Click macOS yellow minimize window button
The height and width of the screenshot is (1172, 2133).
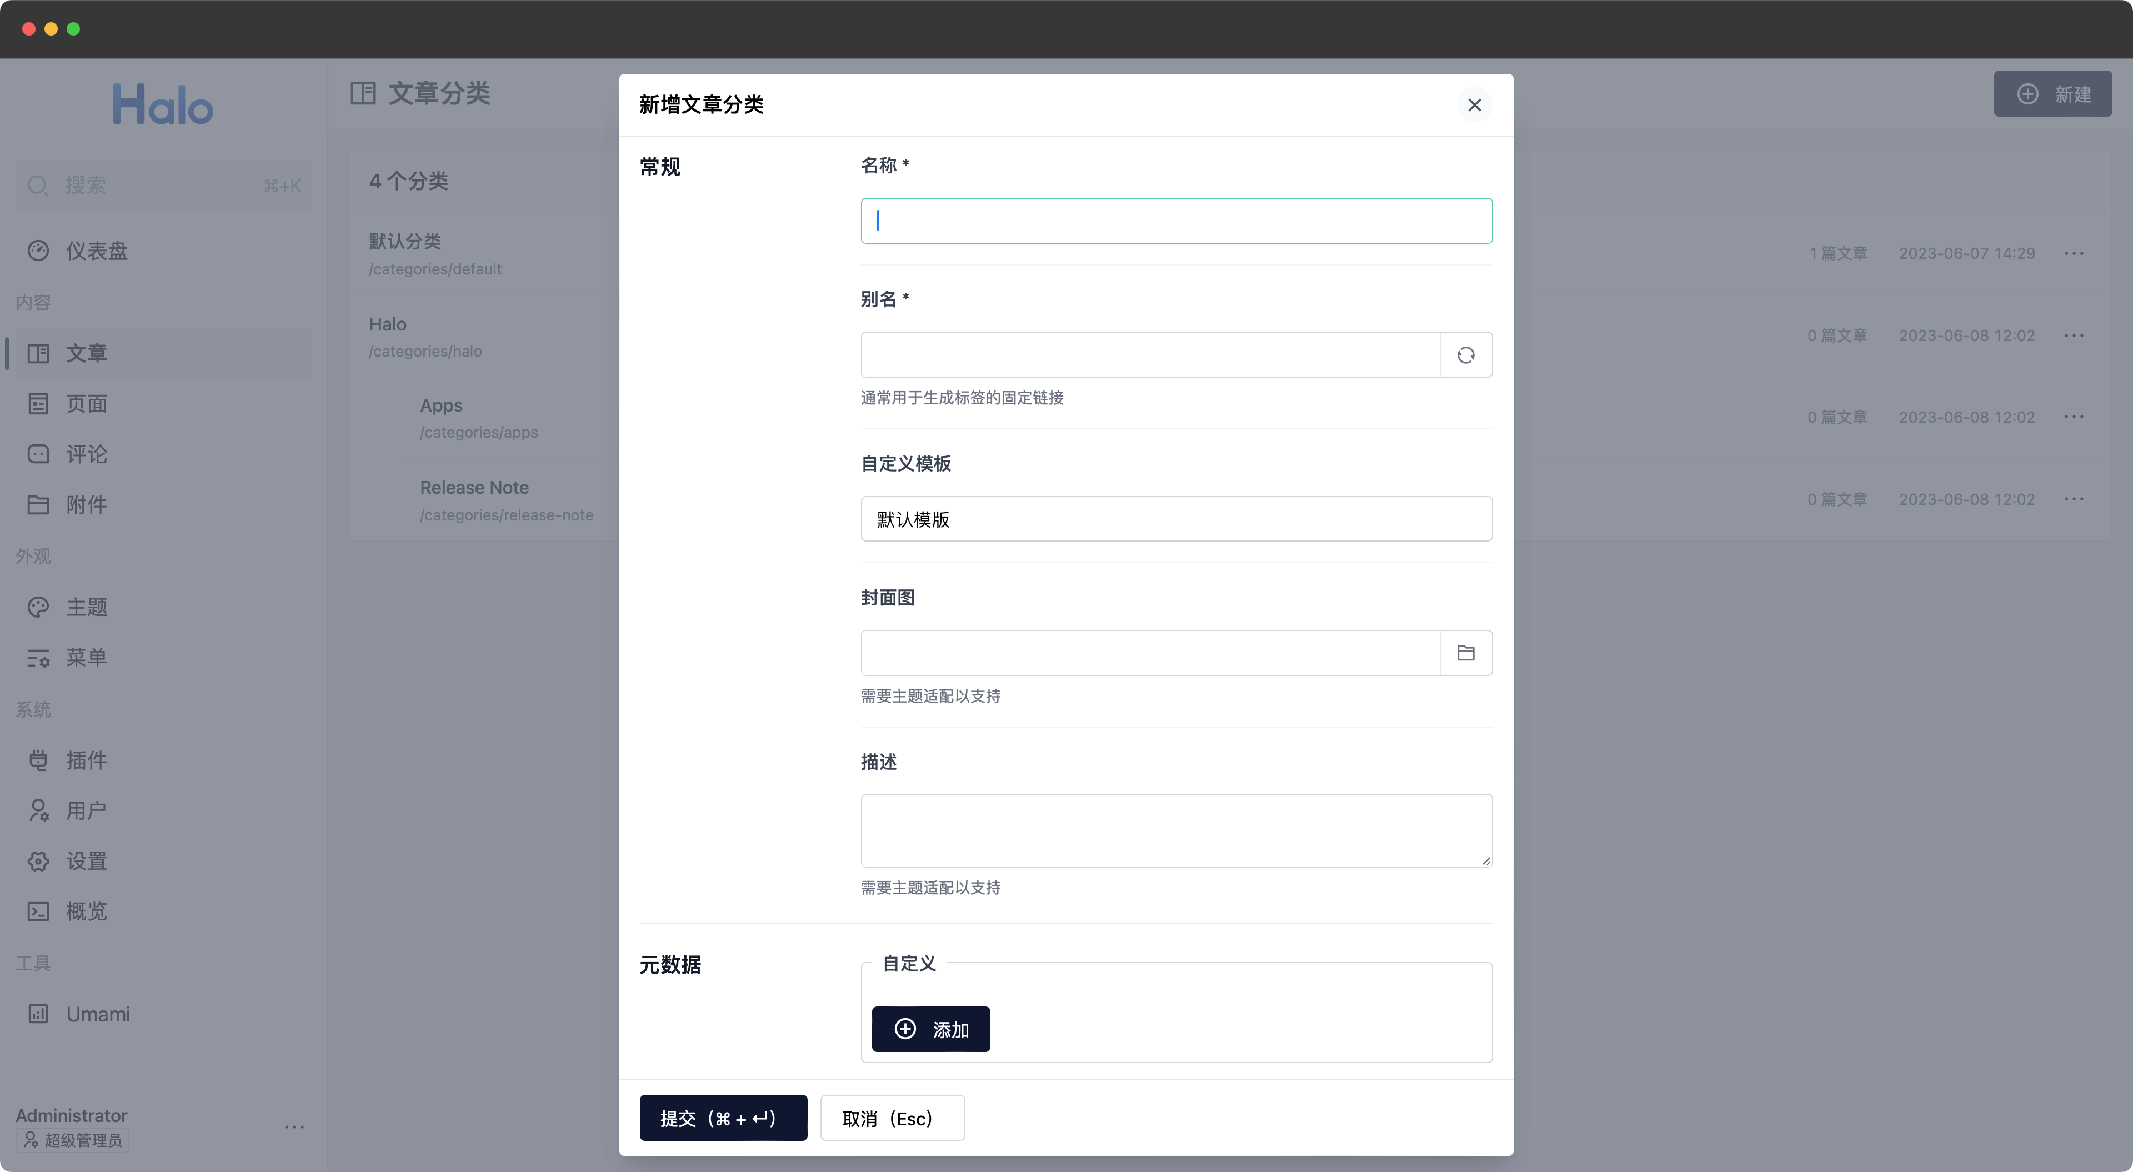tap(51, 29)
